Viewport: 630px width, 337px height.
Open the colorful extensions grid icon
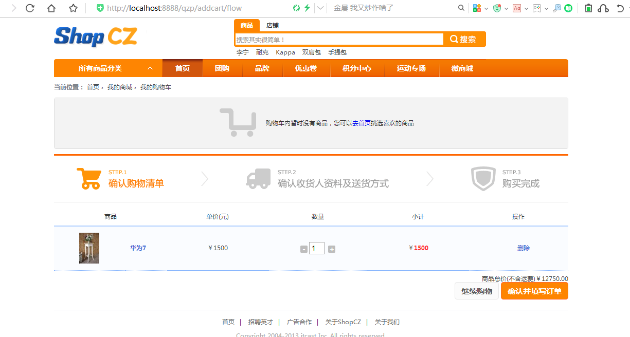(477, 8)
